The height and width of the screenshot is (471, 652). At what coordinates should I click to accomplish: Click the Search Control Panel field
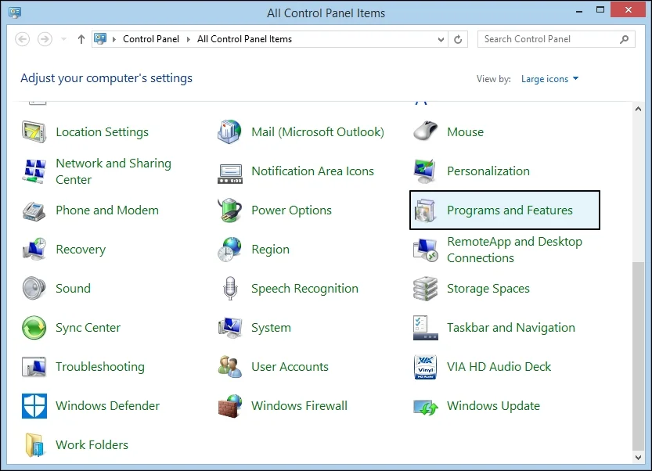tap(556, 39)
